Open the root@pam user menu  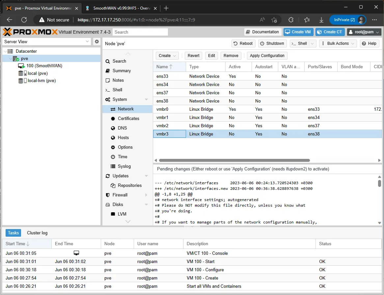364,32
